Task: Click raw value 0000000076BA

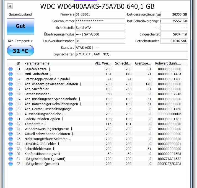Action: 170,154
